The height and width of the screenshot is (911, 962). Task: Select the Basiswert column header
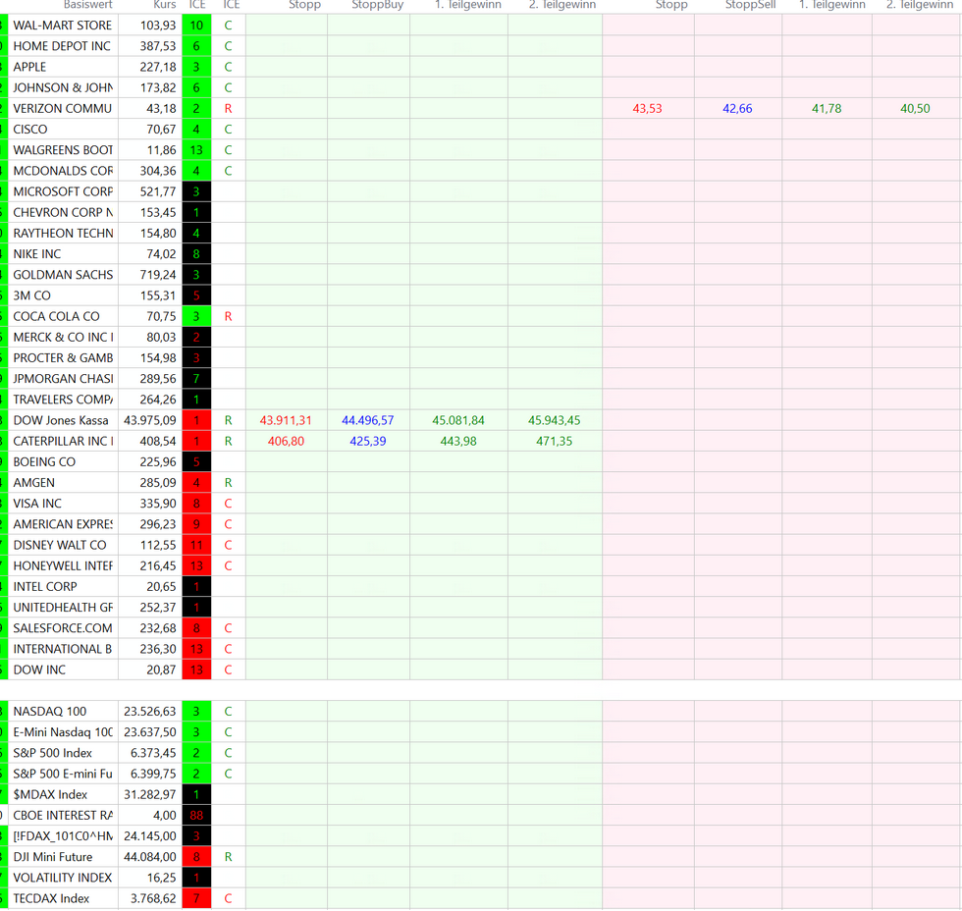87,5
